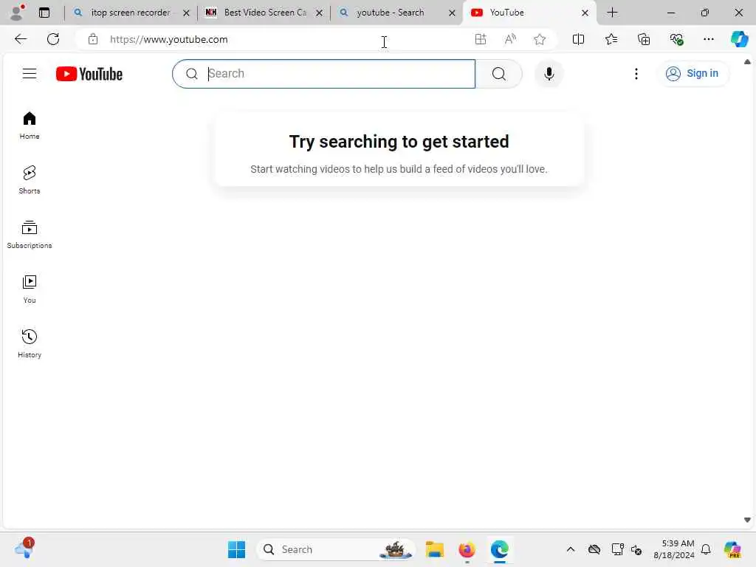Start voice search with microphone icon
Screen dimensions: 756x567
(549, 74)
